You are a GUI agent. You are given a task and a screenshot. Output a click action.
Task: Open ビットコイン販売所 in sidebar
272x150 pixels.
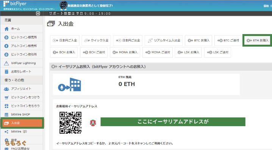22,37
